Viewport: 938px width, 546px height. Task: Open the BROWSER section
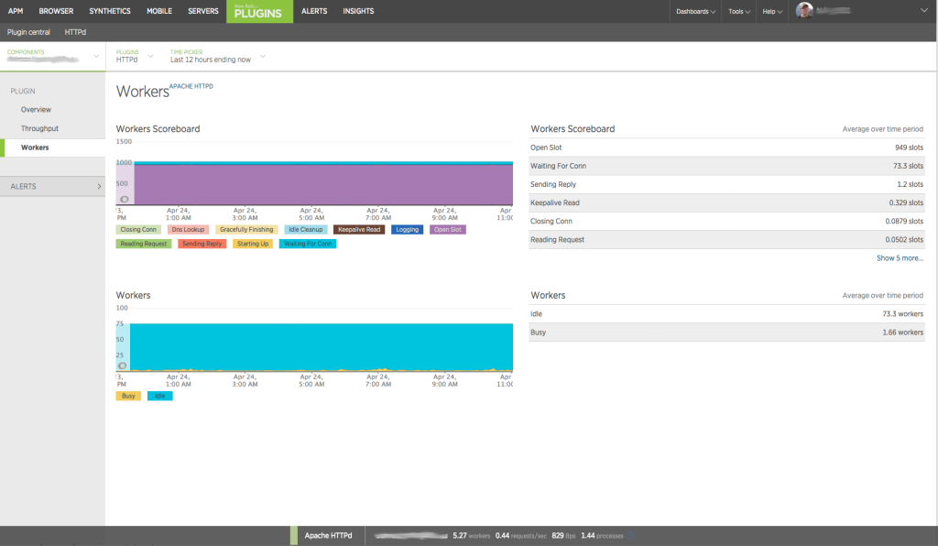point(56,11)
